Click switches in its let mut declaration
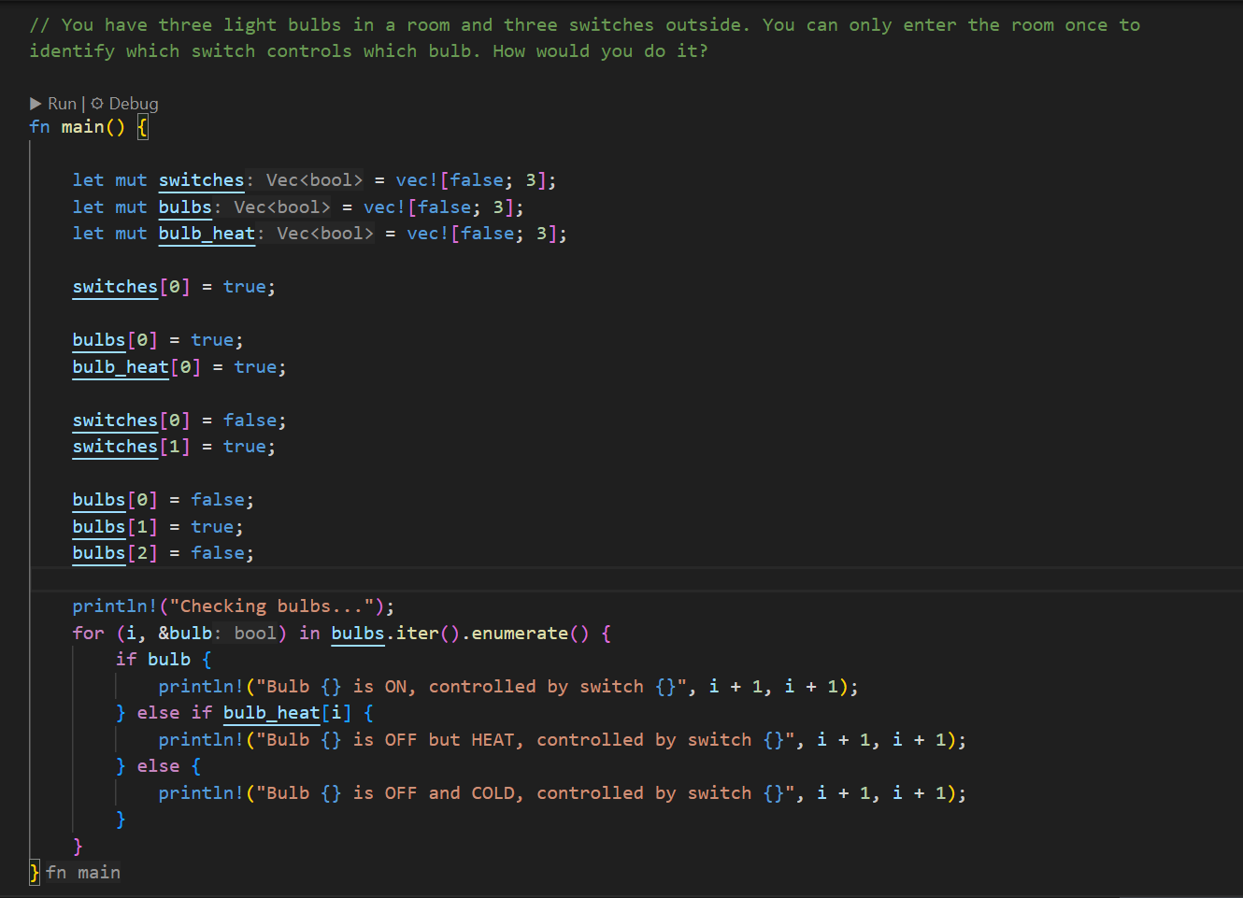1243x898 pixels. coord(201,180)
